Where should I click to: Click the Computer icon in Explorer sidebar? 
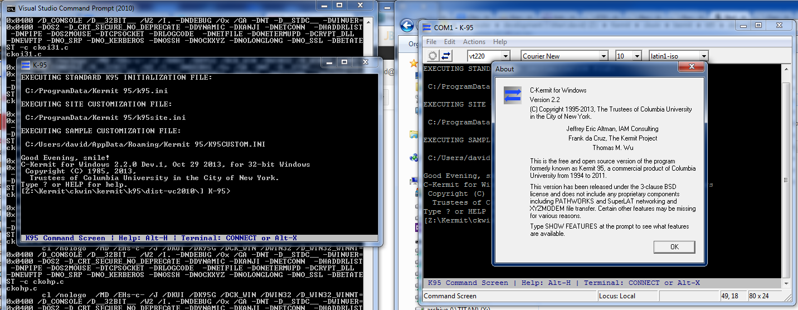click(x=413, y=181)
